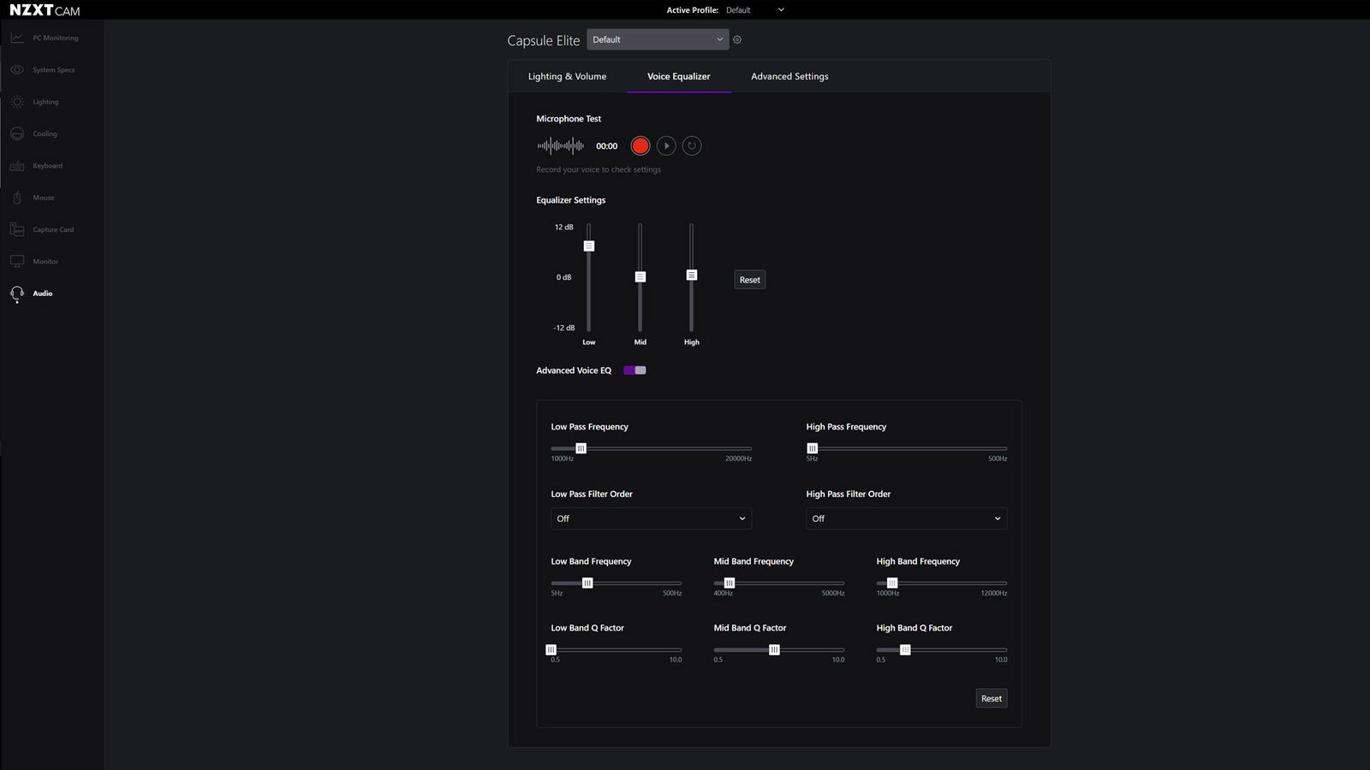
Task: Open System Specs via eye icon
Action: click(x=17, y=70)
